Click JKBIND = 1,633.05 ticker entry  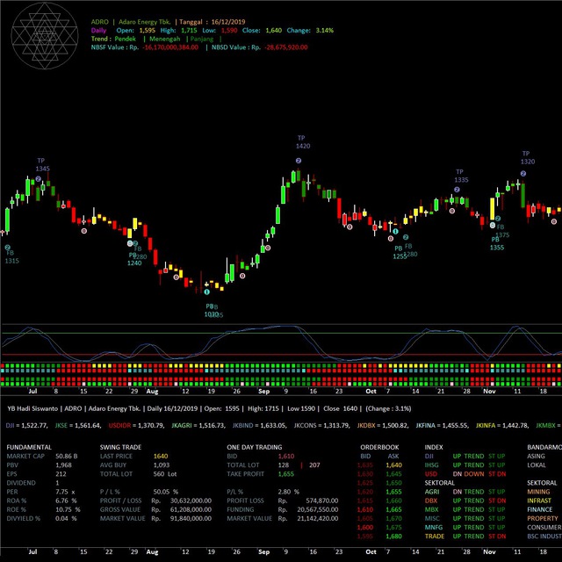point(260,425)
